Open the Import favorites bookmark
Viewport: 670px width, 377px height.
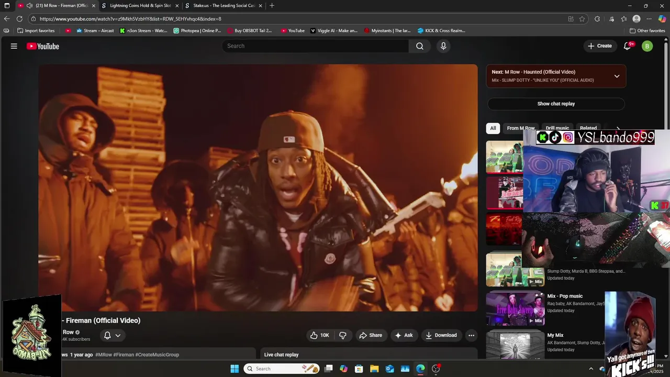(x=36, y=30)
